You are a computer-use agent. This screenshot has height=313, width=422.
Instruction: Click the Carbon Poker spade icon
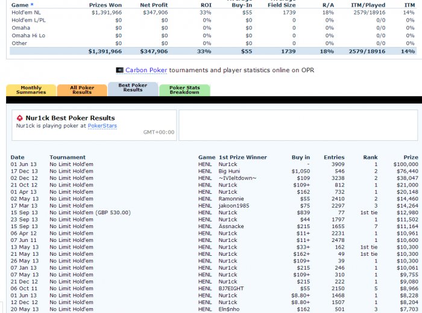(x=119, y=70)
